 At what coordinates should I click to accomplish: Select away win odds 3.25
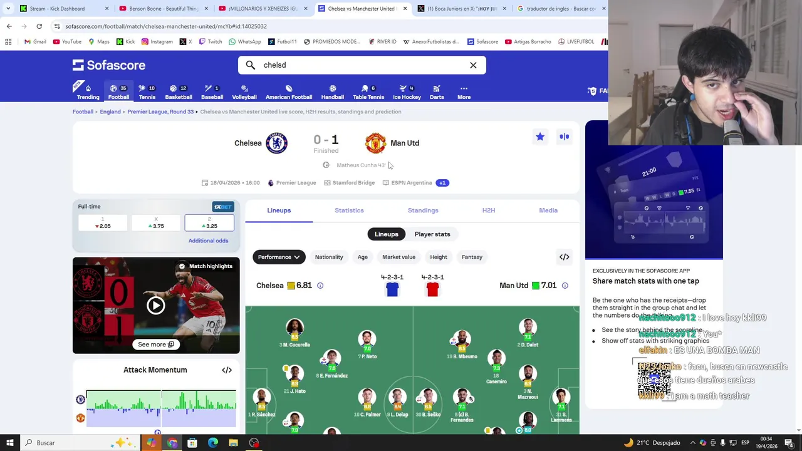click(x=209, y=223)
